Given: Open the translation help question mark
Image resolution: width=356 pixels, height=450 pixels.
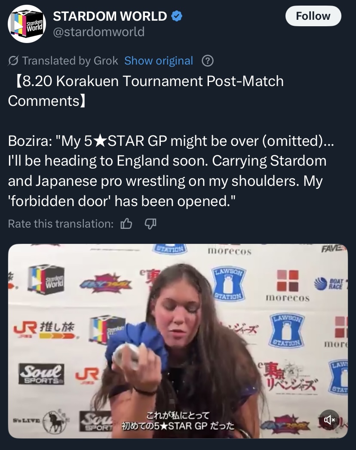Looking at the screenshot, I should coord(208,61).
